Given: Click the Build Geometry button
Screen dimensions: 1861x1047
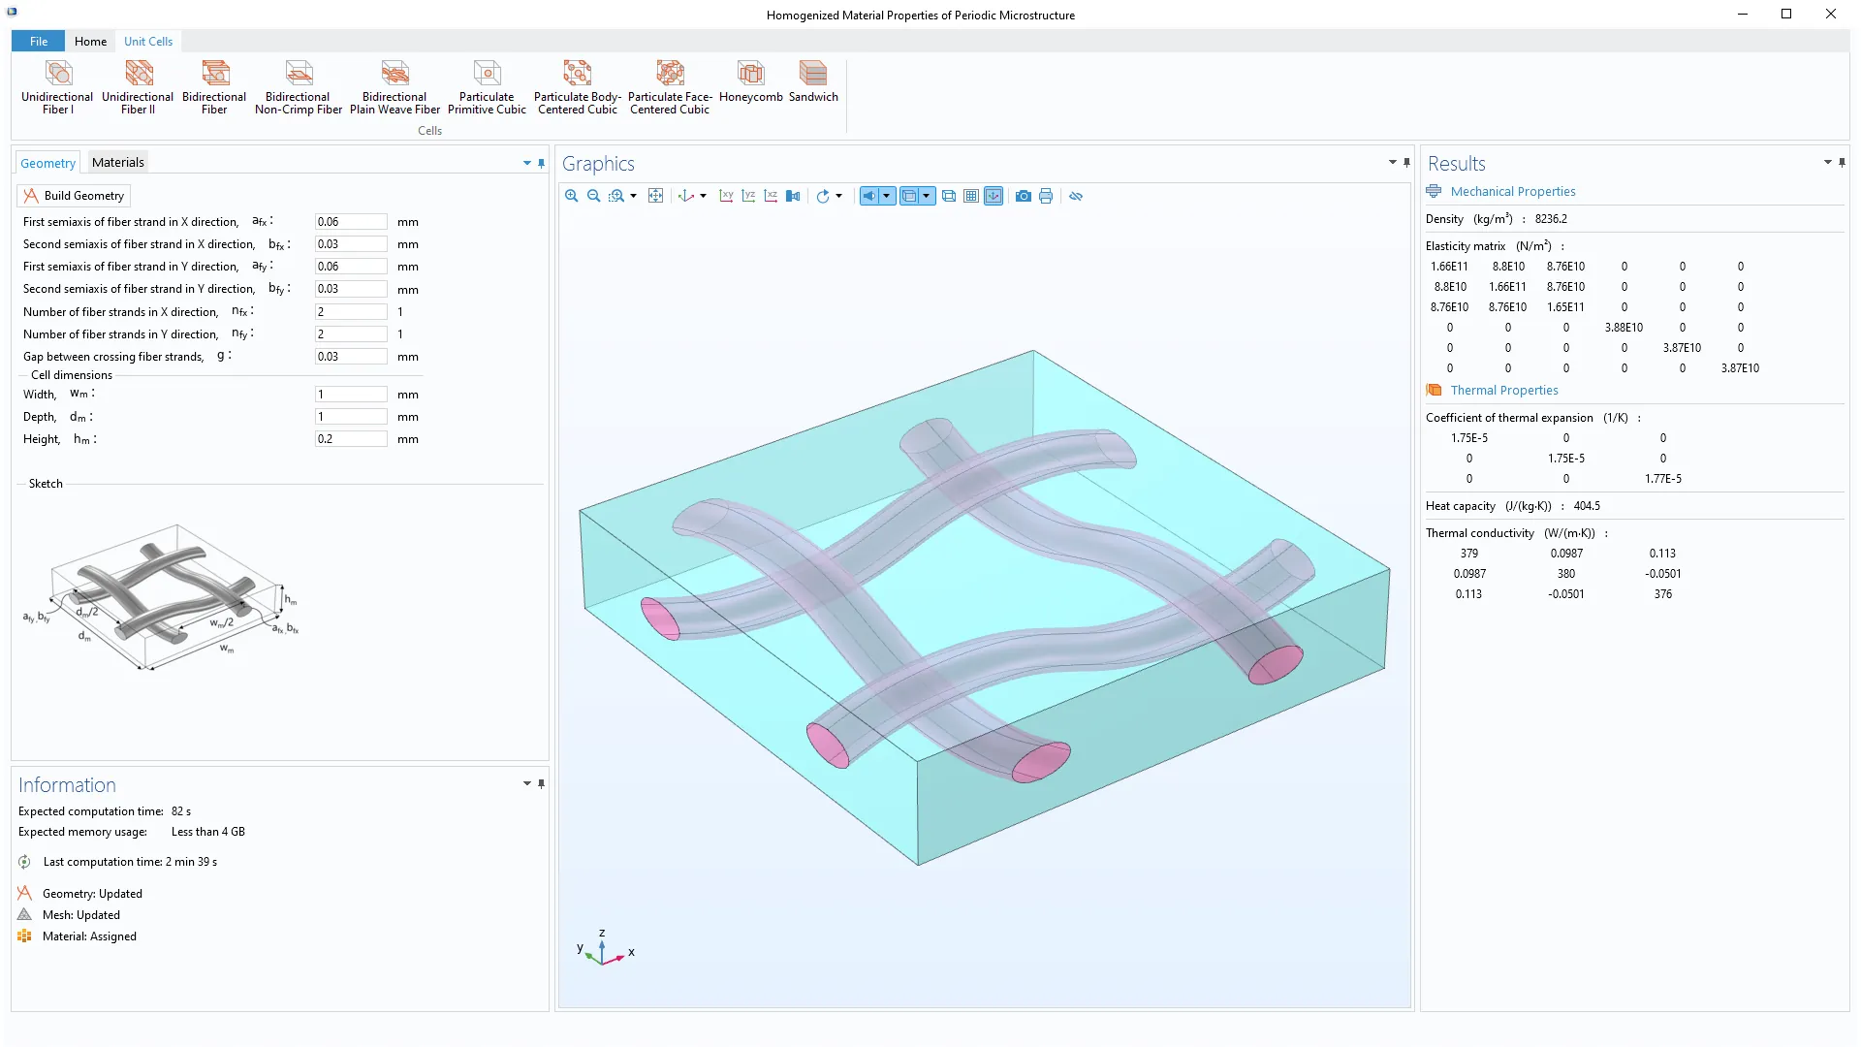Looking at the screenshot, I should 74,196.
